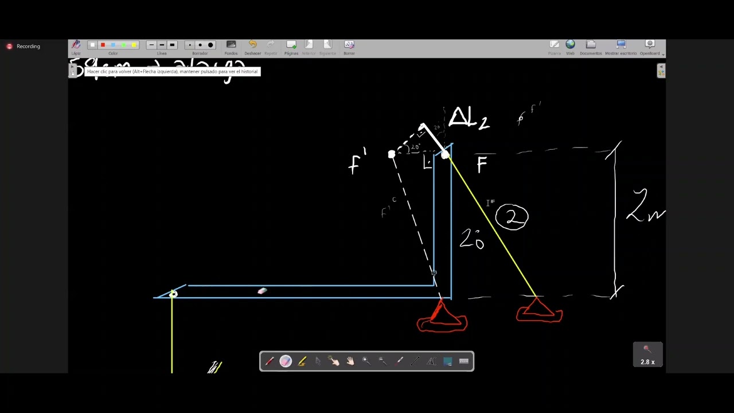Select the hand scroll page tool
The height and width of the screenshot is (413, 734).
350,361
